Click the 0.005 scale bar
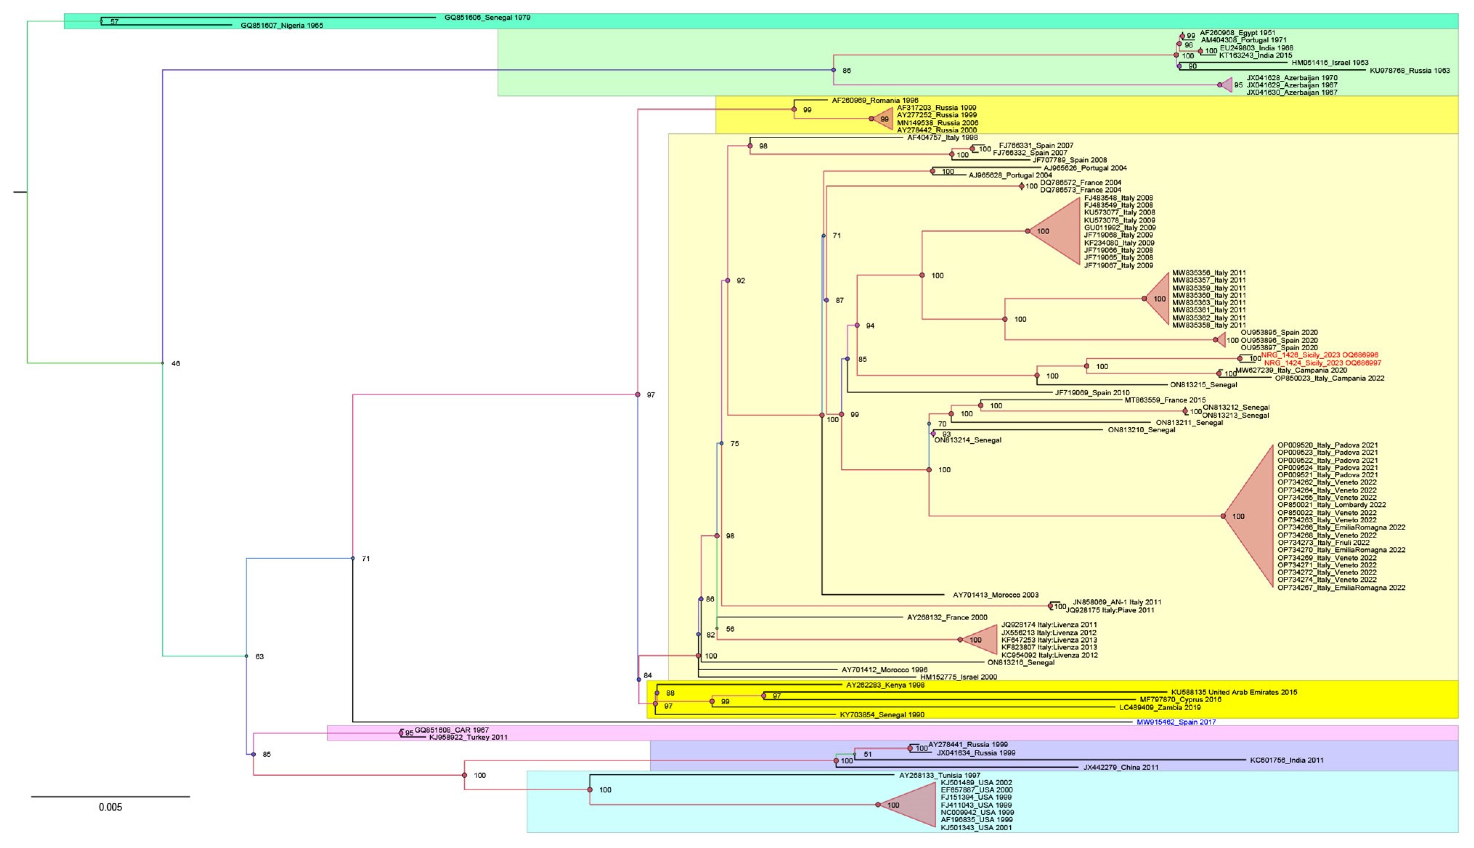The image size is (1474, 848). (x=110, y=797)
